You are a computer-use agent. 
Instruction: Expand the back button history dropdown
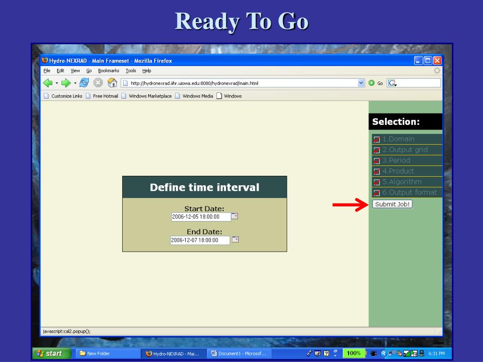click(x=57, y=83)
